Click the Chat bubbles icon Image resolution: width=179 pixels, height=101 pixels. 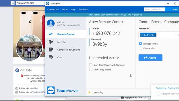[x=51, y=57]
